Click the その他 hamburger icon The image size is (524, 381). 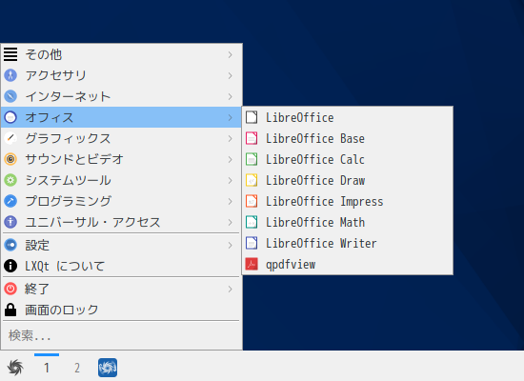pos(10,54)
